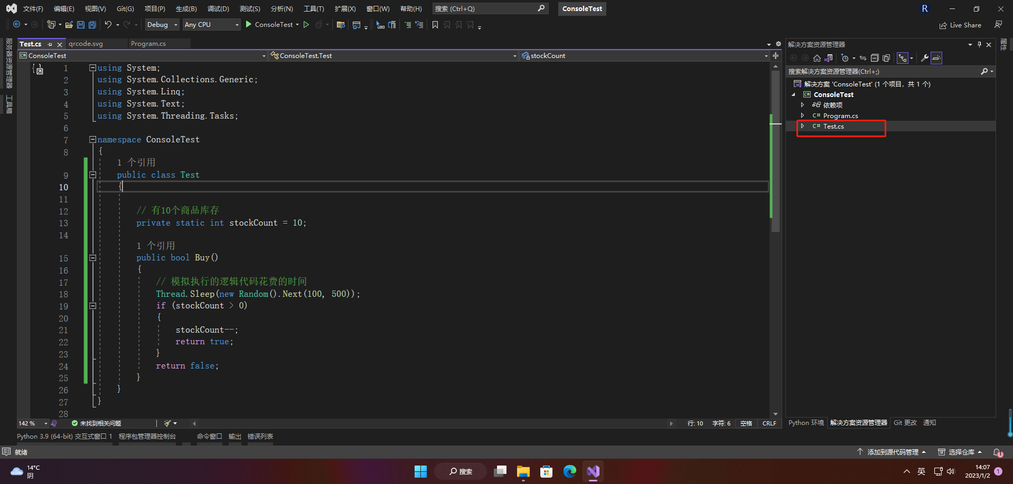Expand the 依赖项 node
The height and width of the screenshot is (484, 1013).
point(802,105)
